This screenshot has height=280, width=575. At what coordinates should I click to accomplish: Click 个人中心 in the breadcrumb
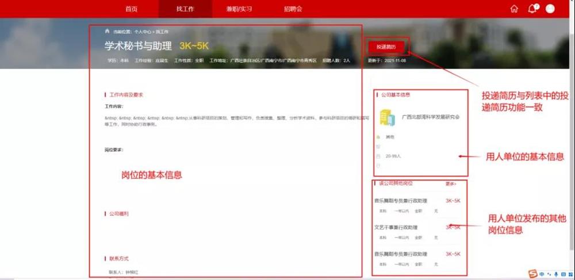coord(142,32)
